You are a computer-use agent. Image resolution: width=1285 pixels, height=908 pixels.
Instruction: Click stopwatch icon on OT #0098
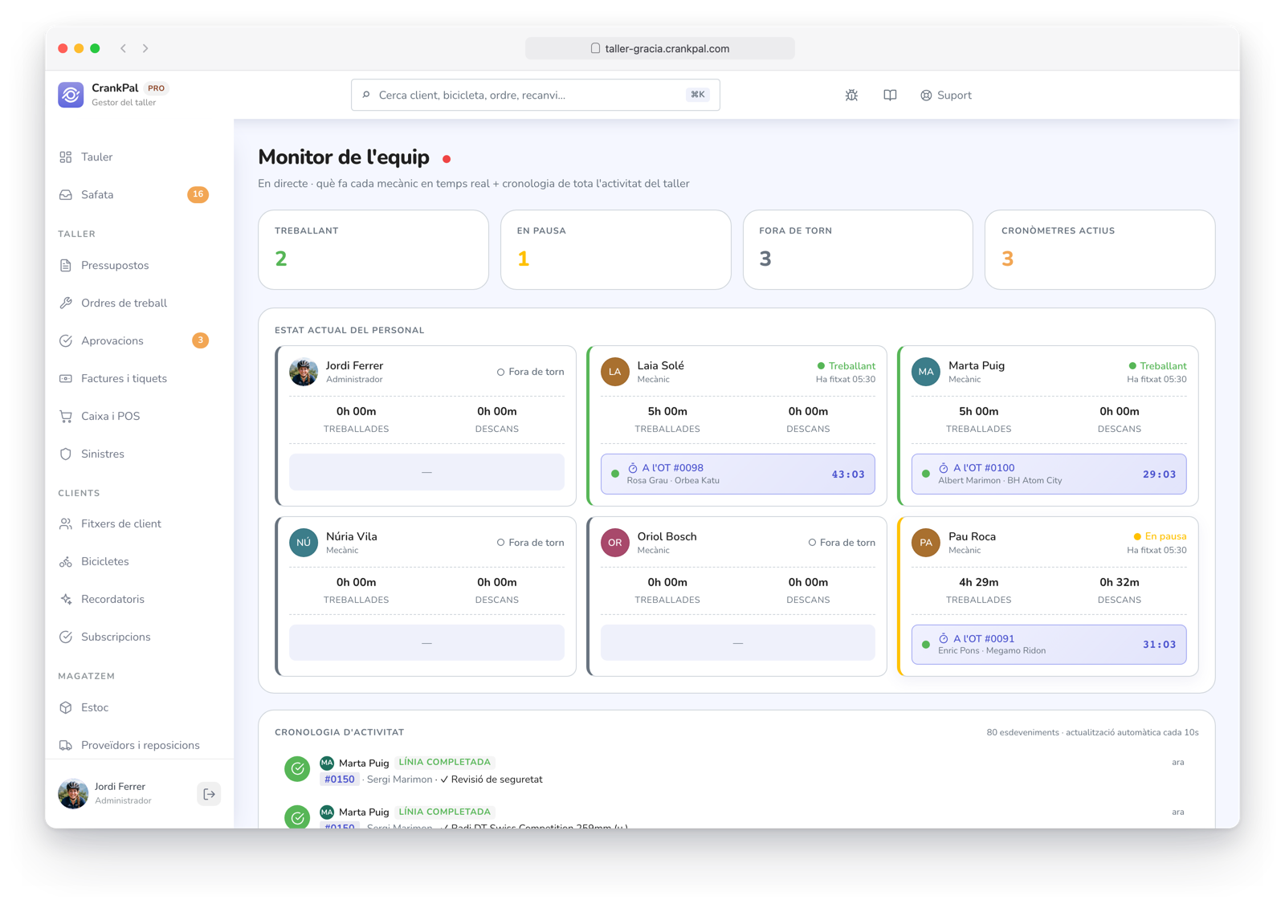pos(632,468)
